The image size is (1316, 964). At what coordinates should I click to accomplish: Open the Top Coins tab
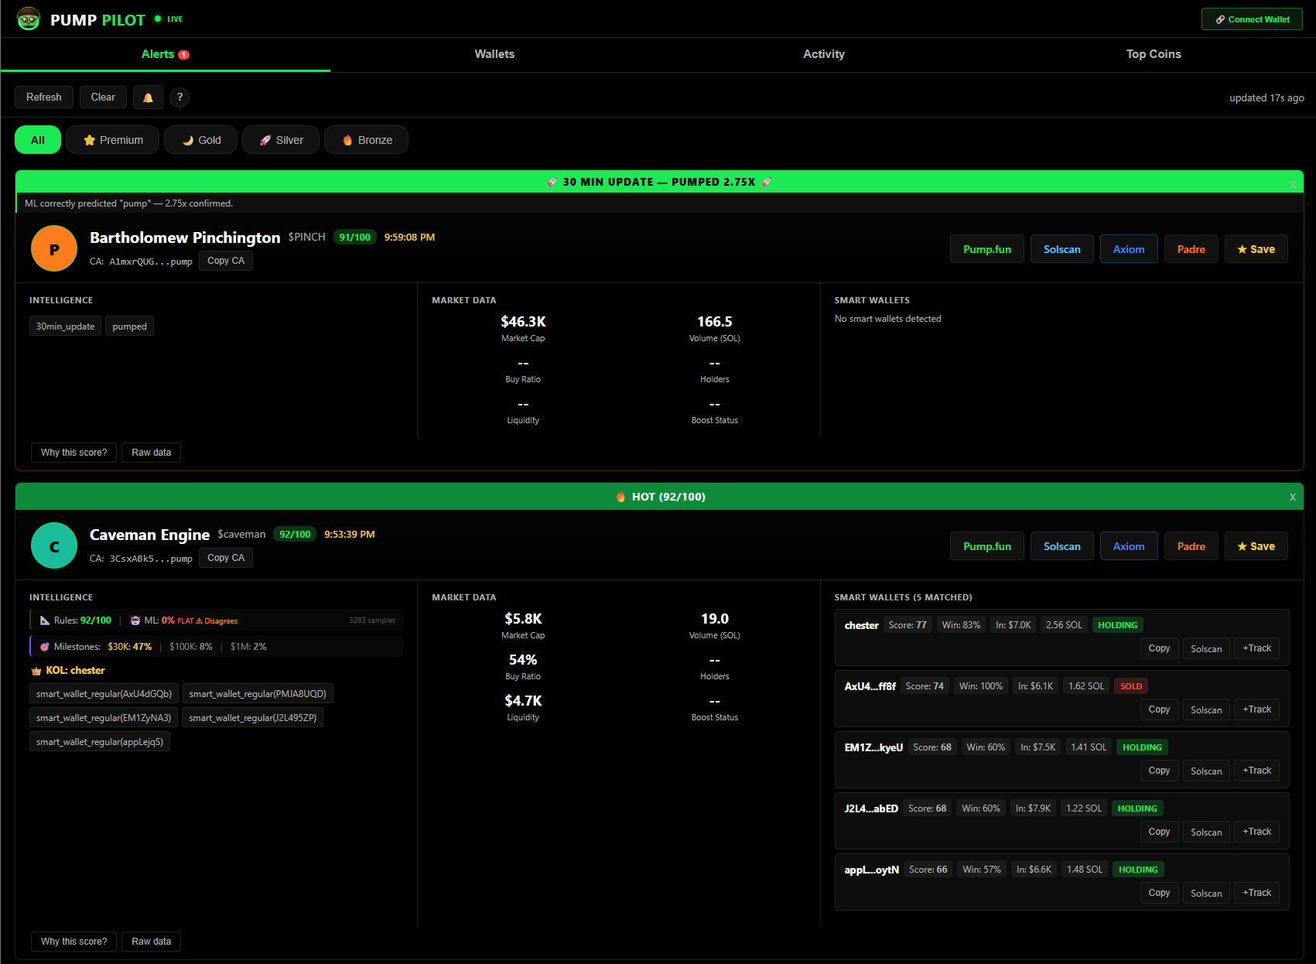pos(1154,54)
